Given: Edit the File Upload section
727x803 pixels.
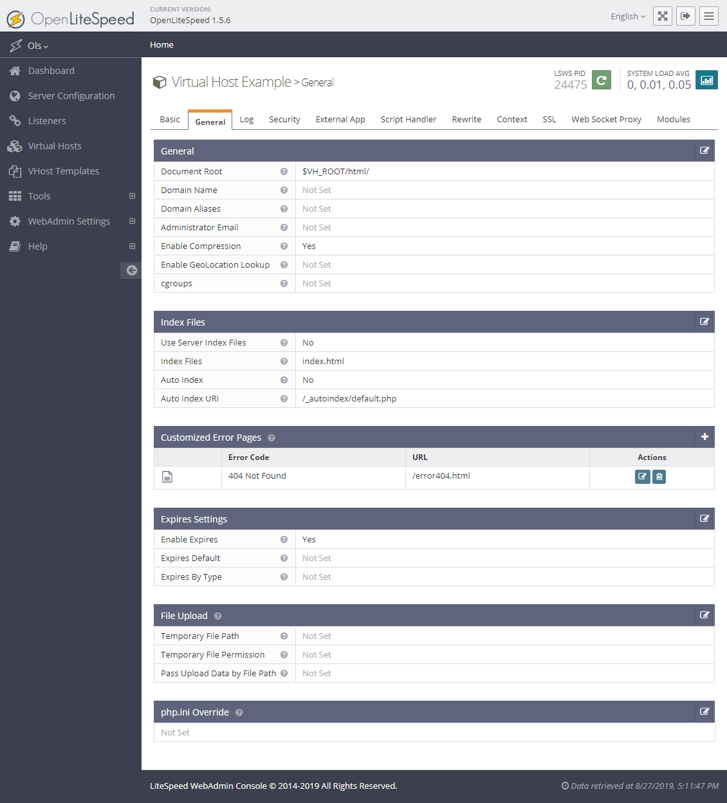Looking at the screenshot, I should [x=704, y=615].
